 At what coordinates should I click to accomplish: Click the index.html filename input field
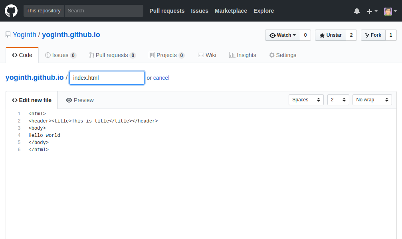[x=107, y=78]
